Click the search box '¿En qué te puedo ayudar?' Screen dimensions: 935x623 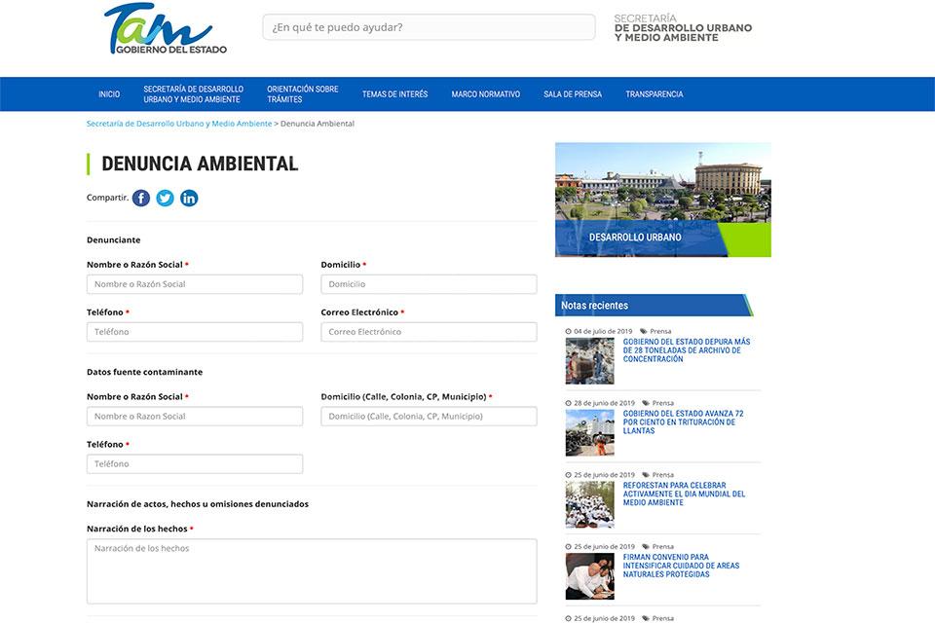tap(429, 27)
